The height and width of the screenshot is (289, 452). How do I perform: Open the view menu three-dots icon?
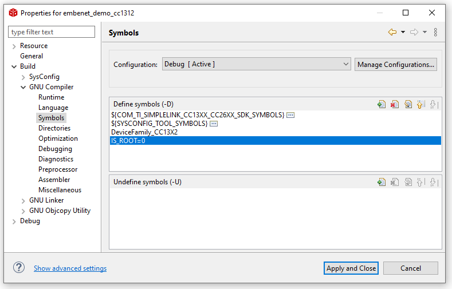(x=435, y=32)
